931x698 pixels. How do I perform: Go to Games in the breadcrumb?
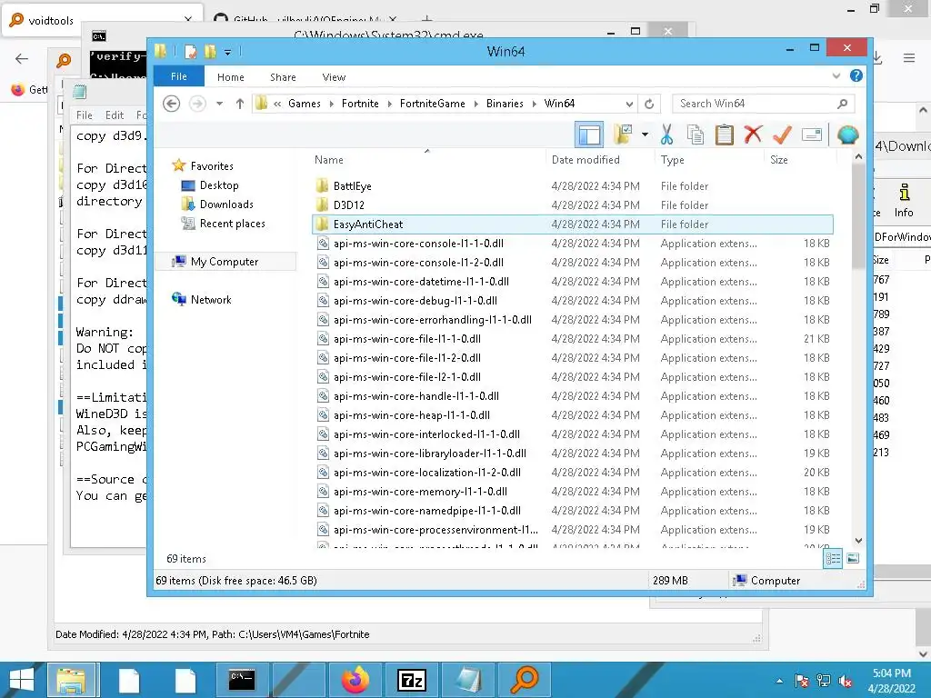click(304, 104)
